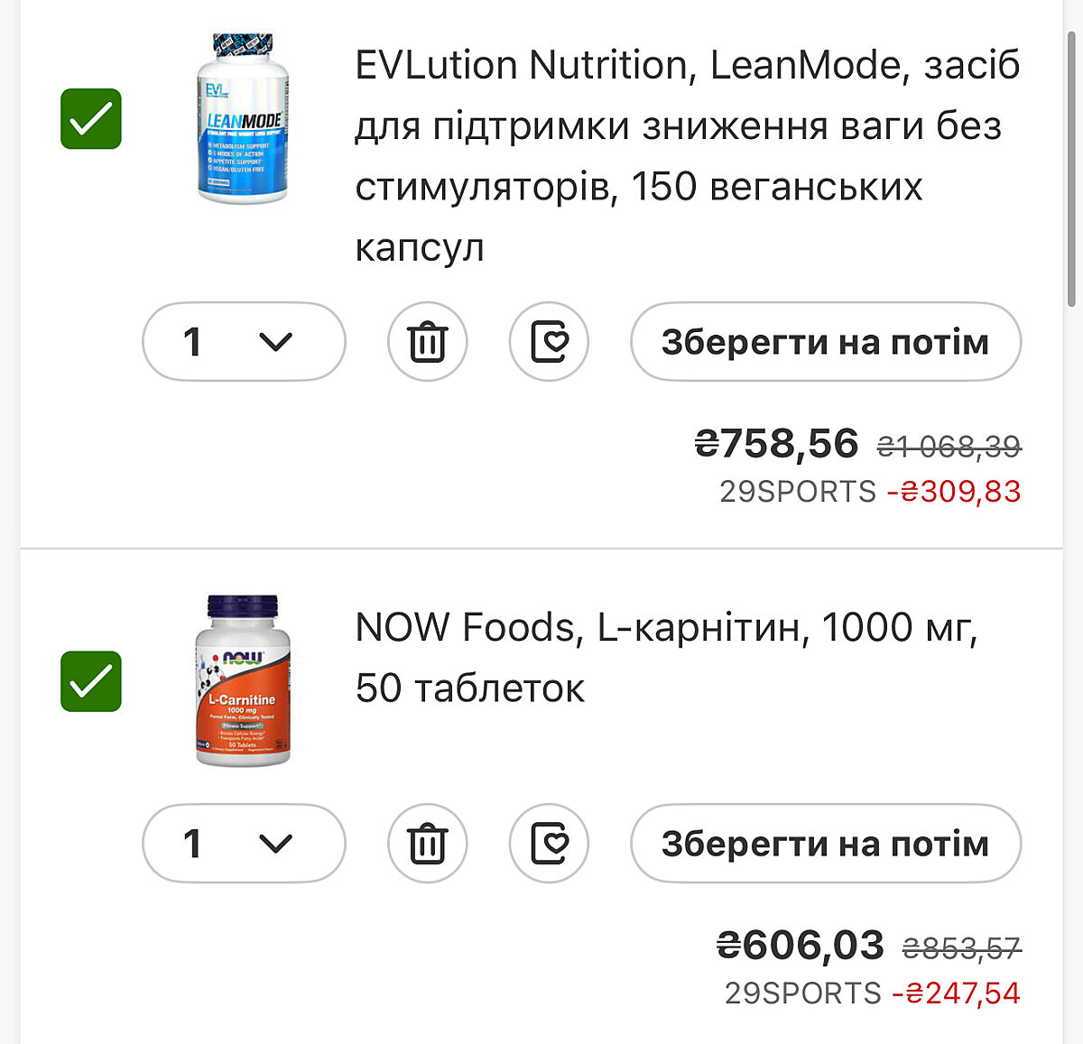Open quantity dropdown for LeanMode
Image resolution: width=1083 pixels, height=1044 pixels.
coord(244,342)
